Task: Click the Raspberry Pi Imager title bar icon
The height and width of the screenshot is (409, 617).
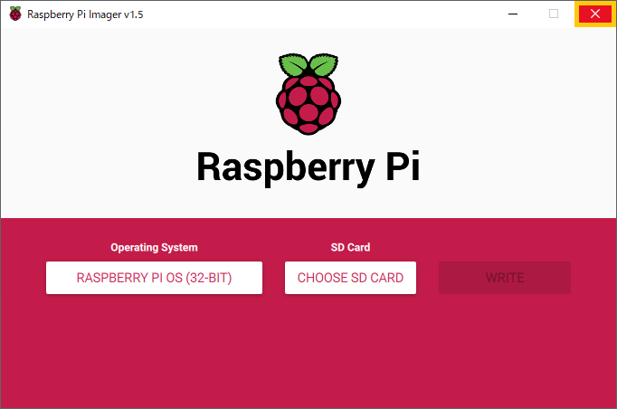Action: click(x=14, y=14)
